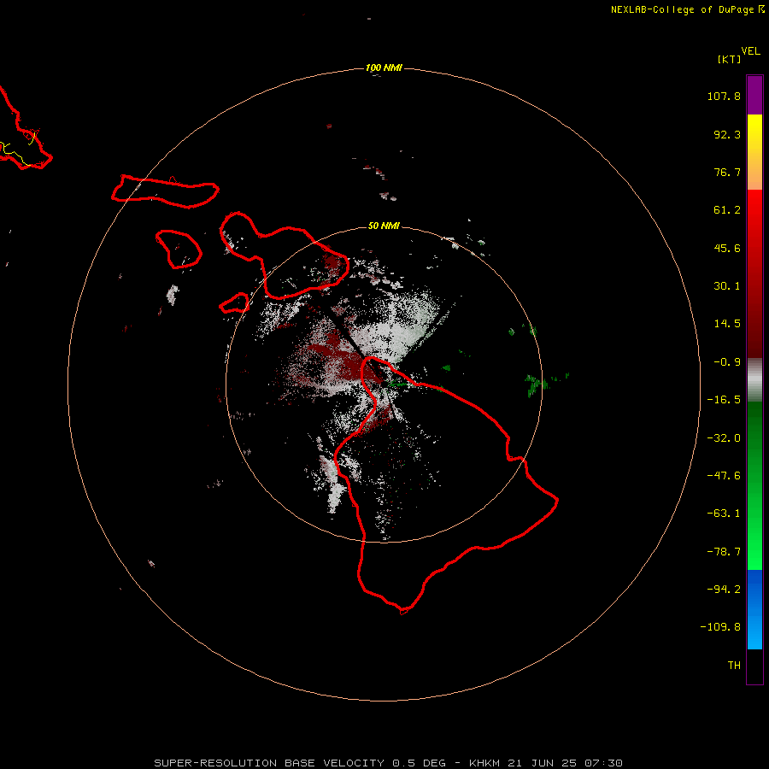Click the '50 NMI' range ring label
Viewport: 769px width, 769px height.
(x=384, y=226)
